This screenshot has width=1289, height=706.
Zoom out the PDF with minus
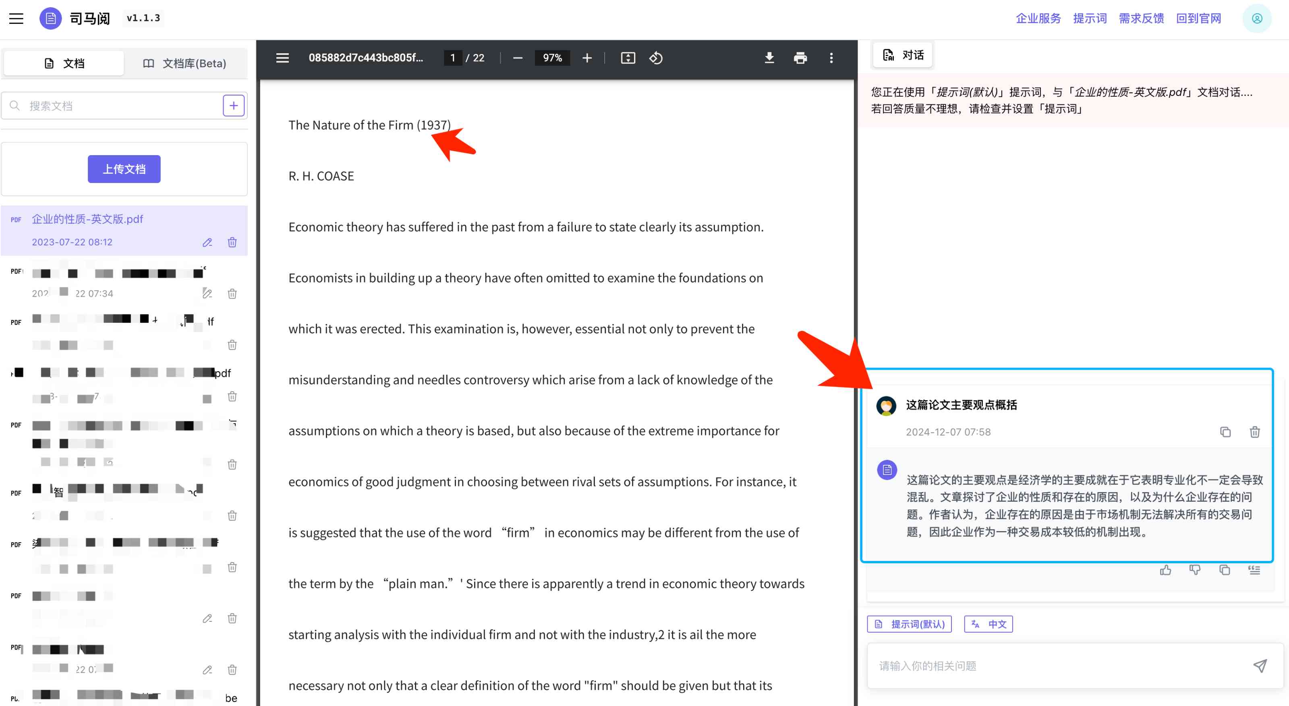tap(518, 58)
